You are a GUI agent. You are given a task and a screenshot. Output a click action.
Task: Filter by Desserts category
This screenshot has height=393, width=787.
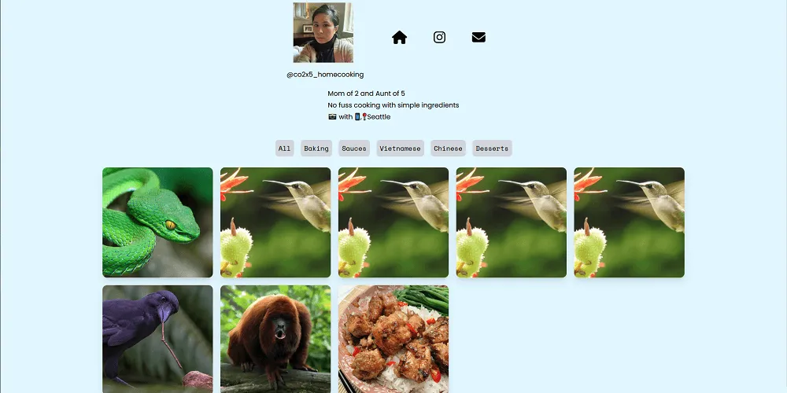point(492,149)
